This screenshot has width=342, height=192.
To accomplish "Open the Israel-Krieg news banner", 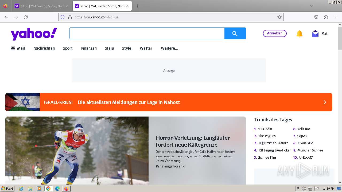I will pyautogui.click(x=169, y=102).
